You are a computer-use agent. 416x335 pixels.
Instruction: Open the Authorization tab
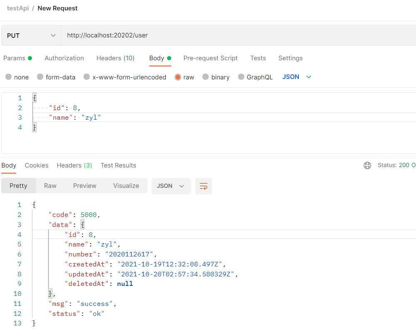click(64, 58)
